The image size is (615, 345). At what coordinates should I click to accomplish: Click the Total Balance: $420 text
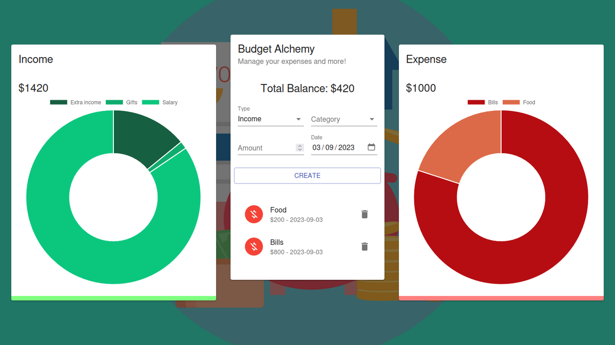click(307, 88)
